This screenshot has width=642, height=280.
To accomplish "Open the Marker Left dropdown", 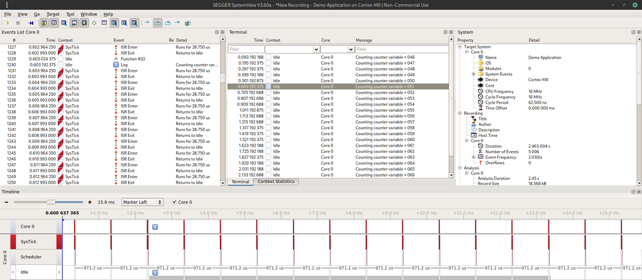I will point(142,202).
